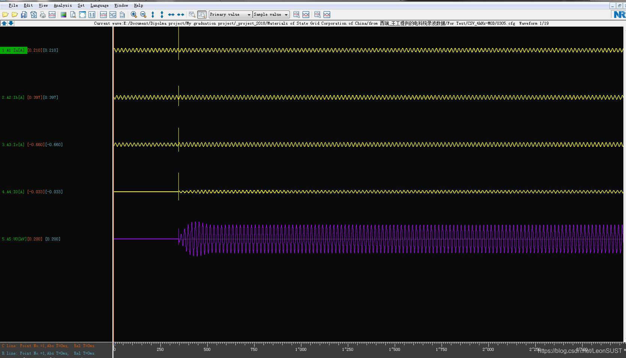Open the Window menu
This screenshot has height=358, width=626.
pyautogui.click(x=121, y=5)
